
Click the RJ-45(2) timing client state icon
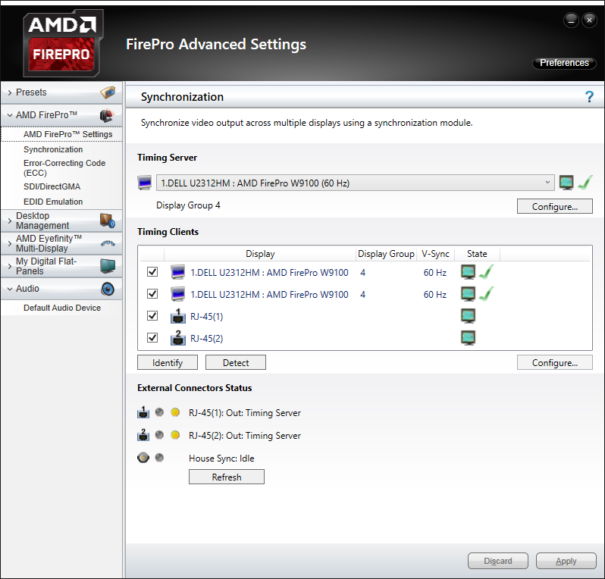click(x=469, y=338)
